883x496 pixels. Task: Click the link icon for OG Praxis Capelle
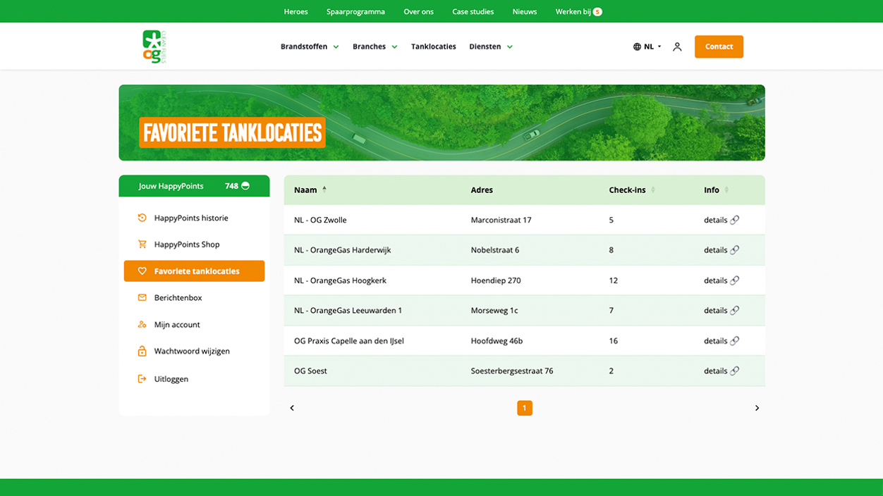pyautogui.click(x=735, y=341)
